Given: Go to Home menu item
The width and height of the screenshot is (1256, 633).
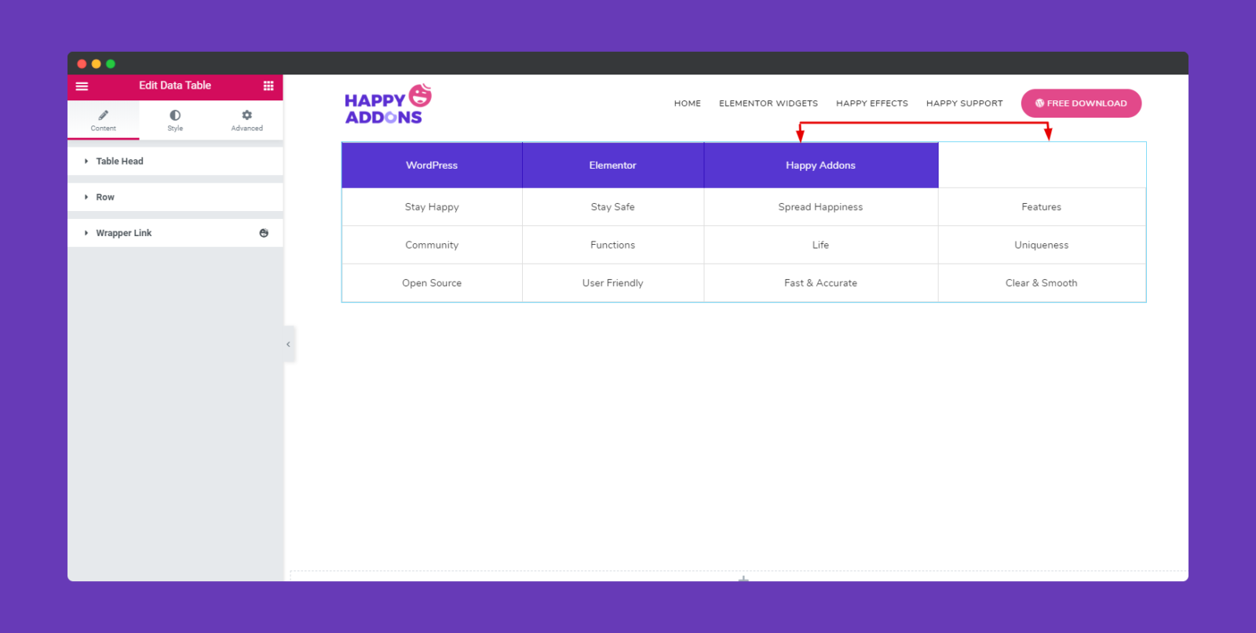Looking at the screenshot, I should tap(687, 104).
